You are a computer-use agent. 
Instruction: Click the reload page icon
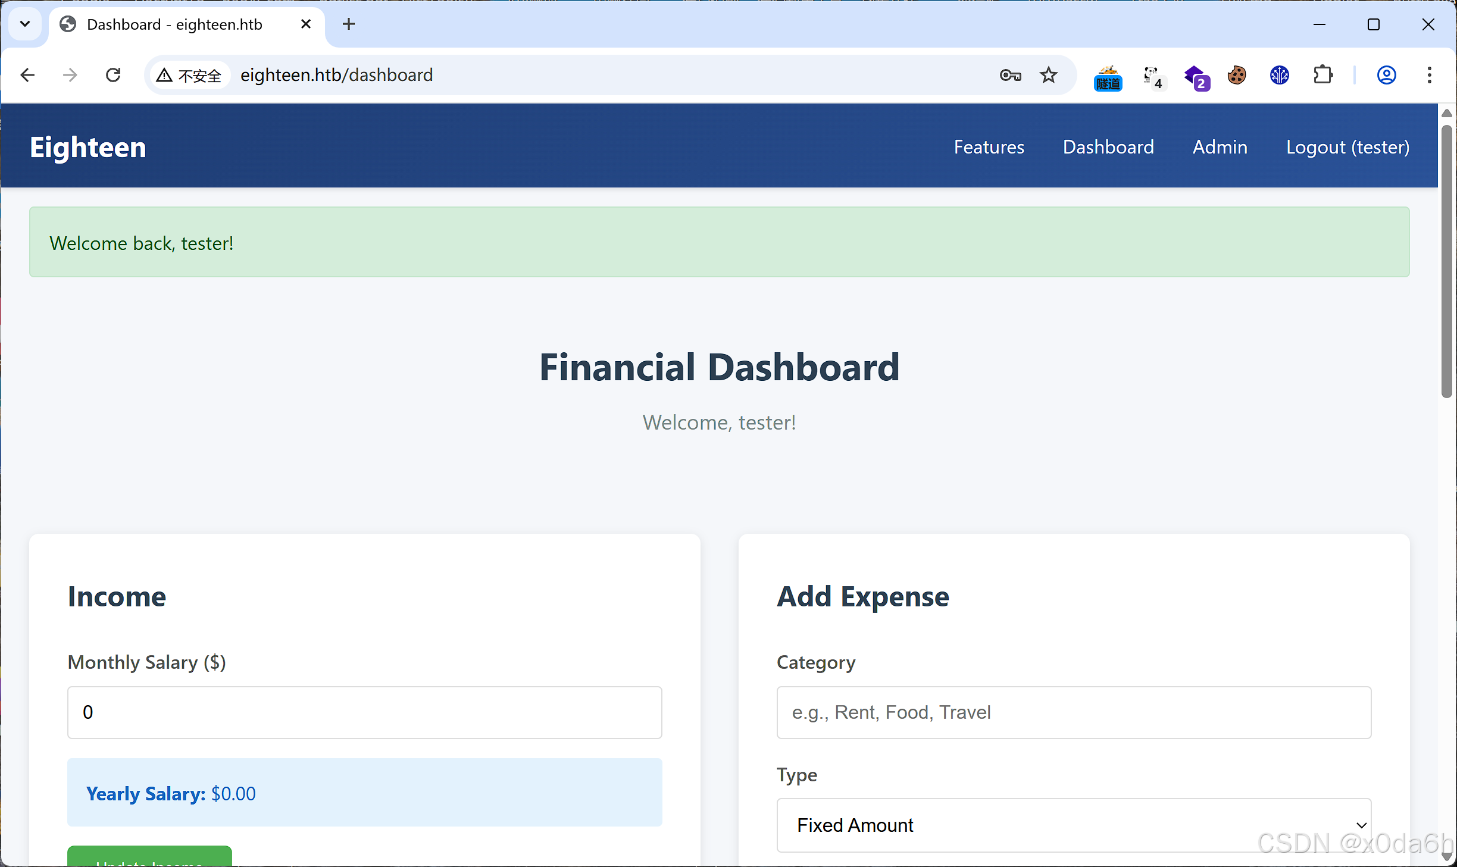click(113, 75)
